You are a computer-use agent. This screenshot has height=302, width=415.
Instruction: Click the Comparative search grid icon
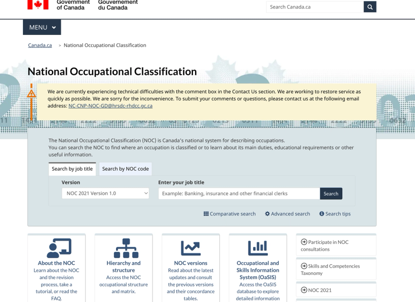206,214
